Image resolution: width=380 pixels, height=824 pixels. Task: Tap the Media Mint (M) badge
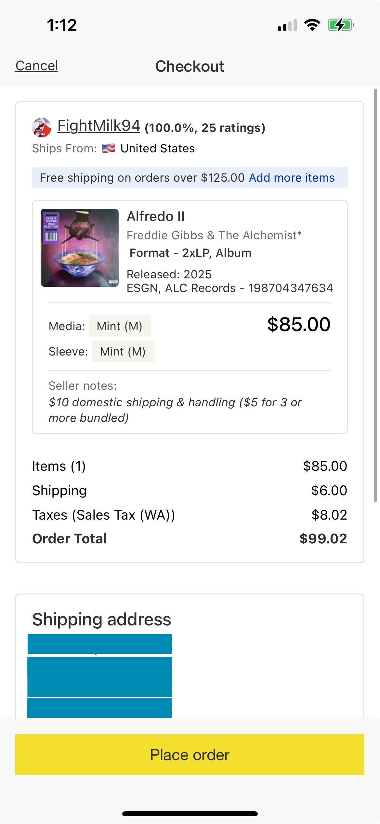pyautogui.click(x=120, y=326)
